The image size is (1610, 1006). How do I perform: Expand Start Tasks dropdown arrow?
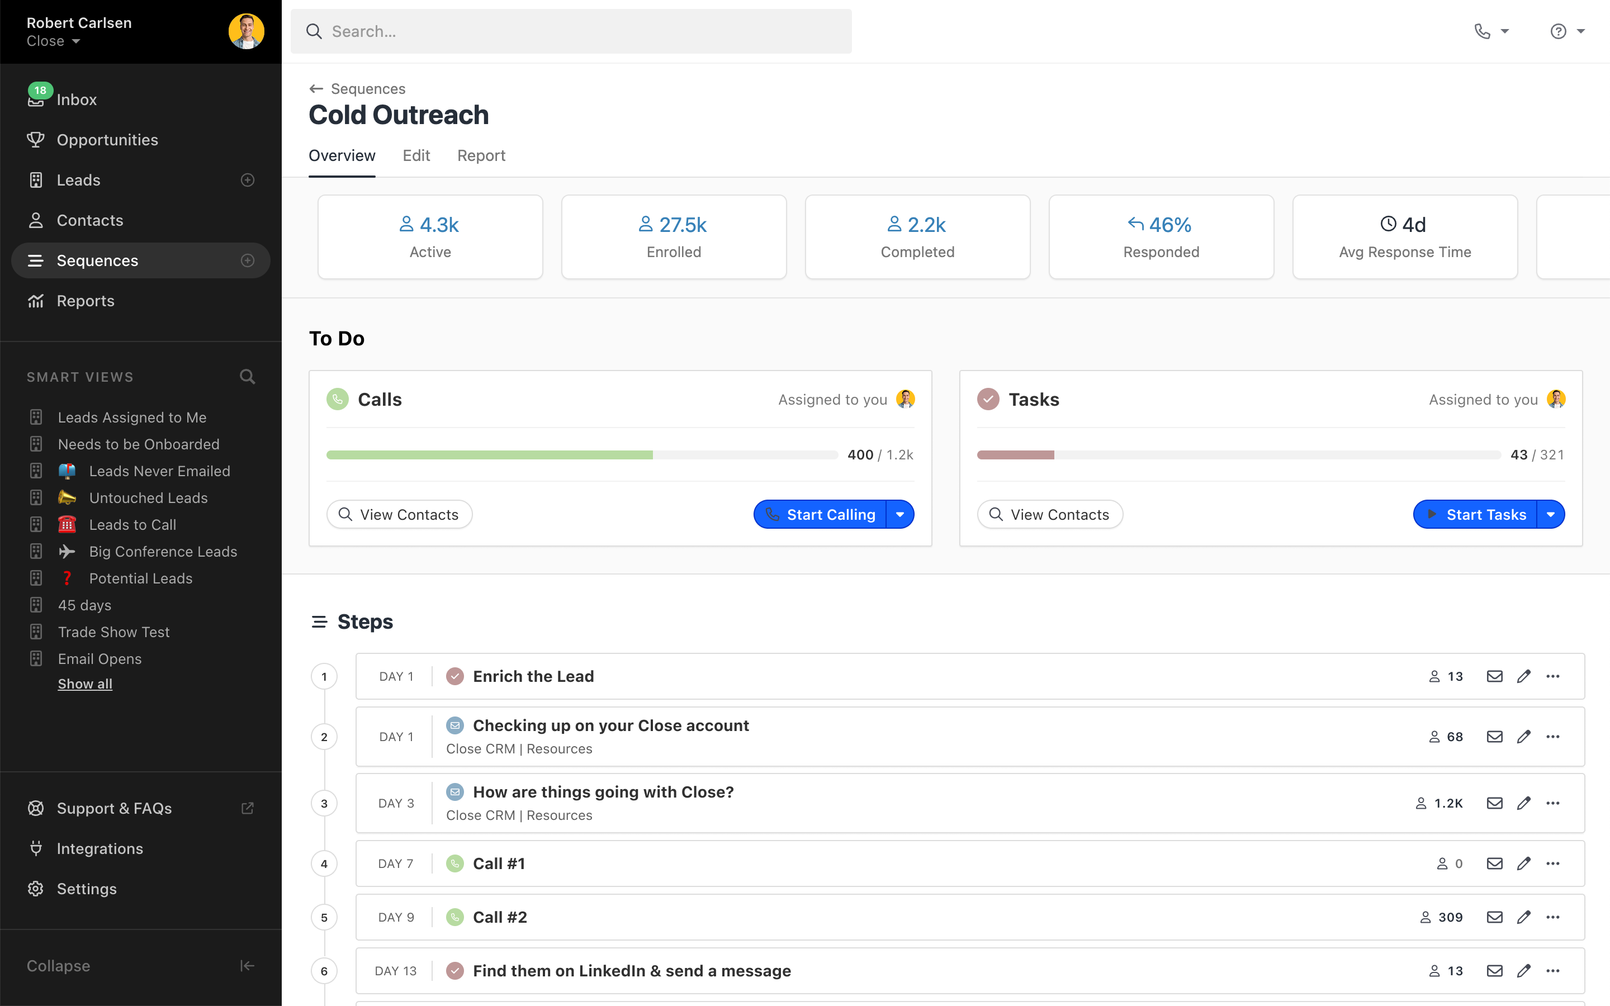pyautogui.click(x=1551, y=514)
